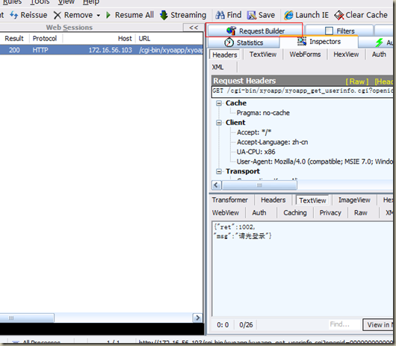Open the Request Builder tab
Viewport: 396px width, 346px height.
click(x=255, y=31)
